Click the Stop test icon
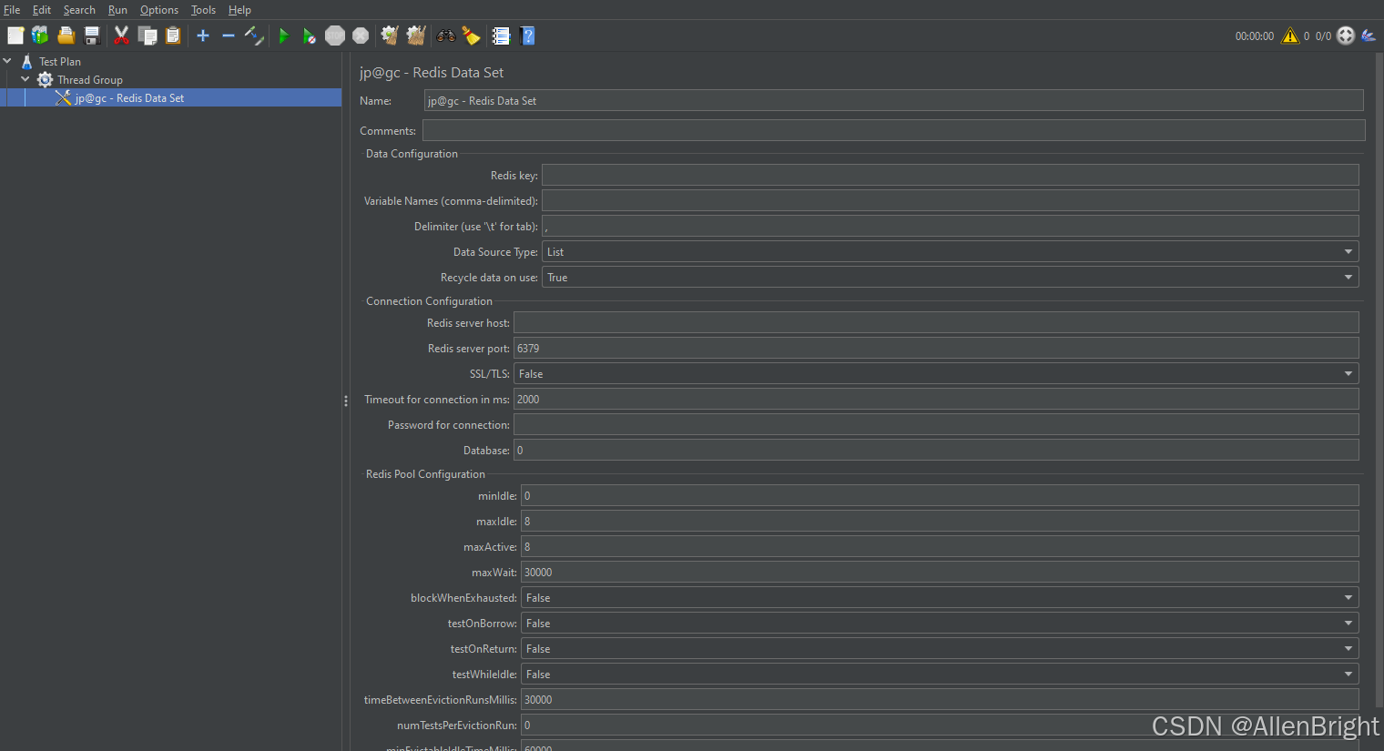This screenshot has height=751, width=1384. pos(335,36)
